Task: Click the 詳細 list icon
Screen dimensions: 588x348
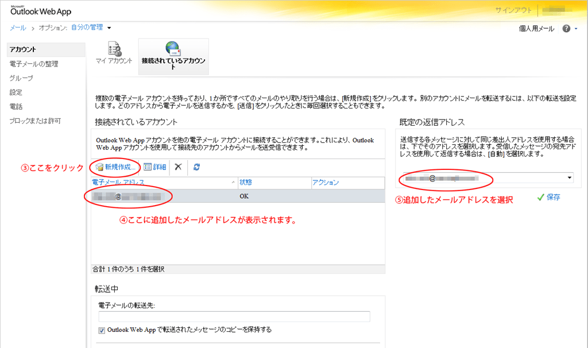Action: point(148,167)
